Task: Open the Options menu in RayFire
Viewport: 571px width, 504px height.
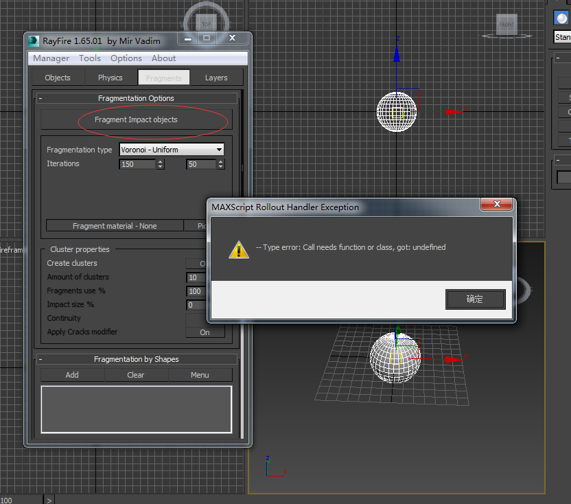Action: point(126,58)
